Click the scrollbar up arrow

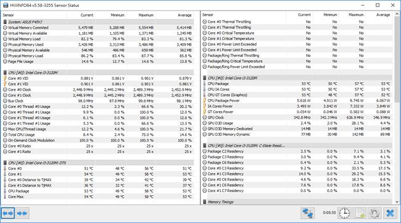397,14
